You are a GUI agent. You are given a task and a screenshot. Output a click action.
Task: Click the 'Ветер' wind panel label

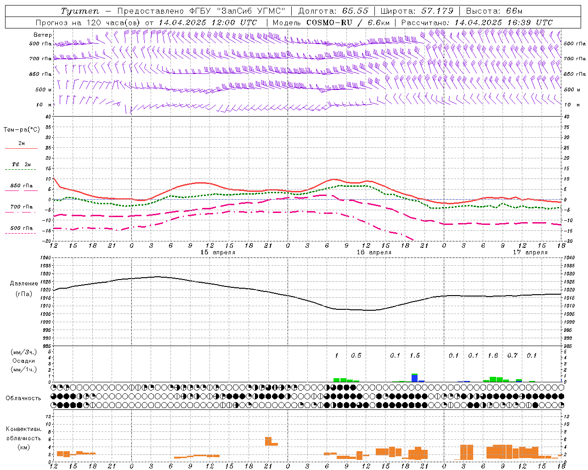(43, 35)
